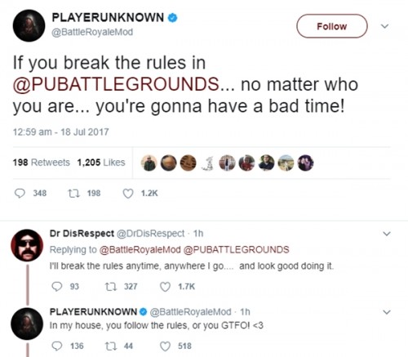Viewport: 408px width, 357px height.
Task: Like Dr DisRespect's reply with 1.7K likes
Action: [165, 287]
